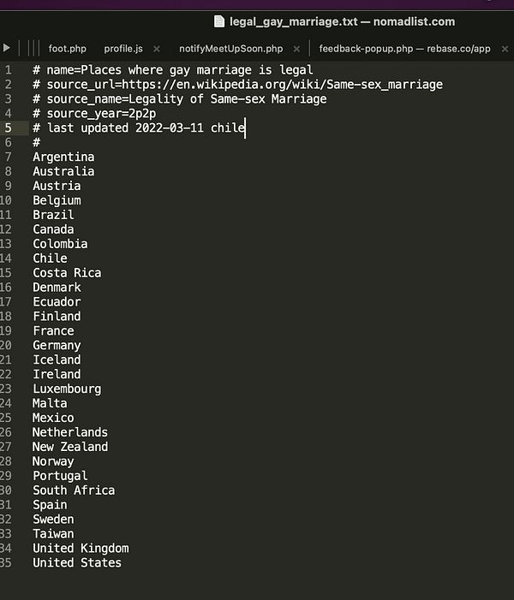Click line number 5 in the gutter
Image resolution: width=514 pixels, height=600 pixels.
pyautogui.click(x=8, y=128)
